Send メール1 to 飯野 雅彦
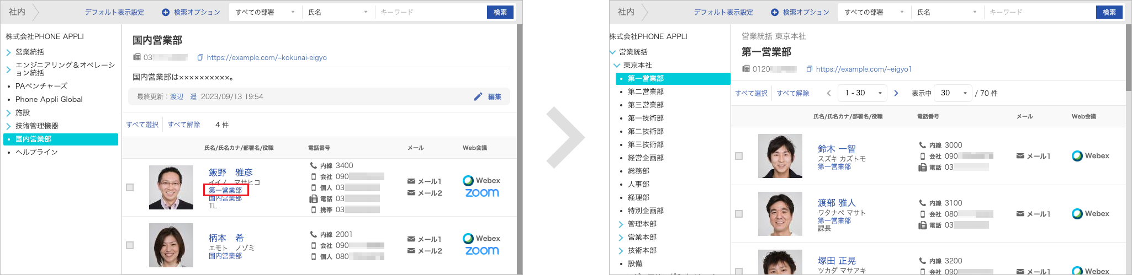Screen dimensions: 1132x275 tap(425, 181)
